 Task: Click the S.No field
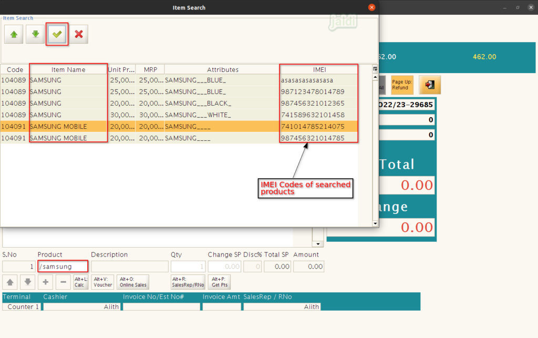[18, 267]
